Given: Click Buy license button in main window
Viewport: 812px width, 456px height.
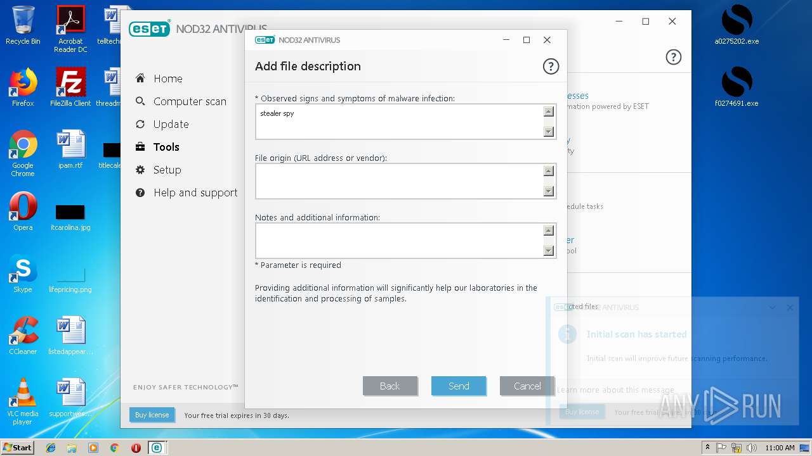Looking at the screenshot, I should tap(152, 415).
